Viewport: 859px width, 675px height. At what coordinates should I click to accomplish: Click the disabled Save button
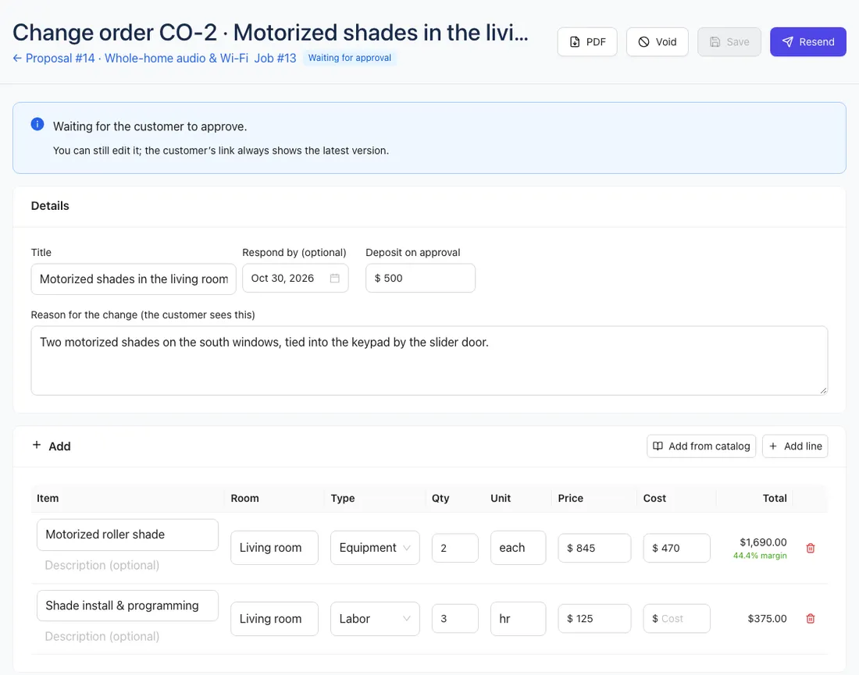click(x=729, y=41)
